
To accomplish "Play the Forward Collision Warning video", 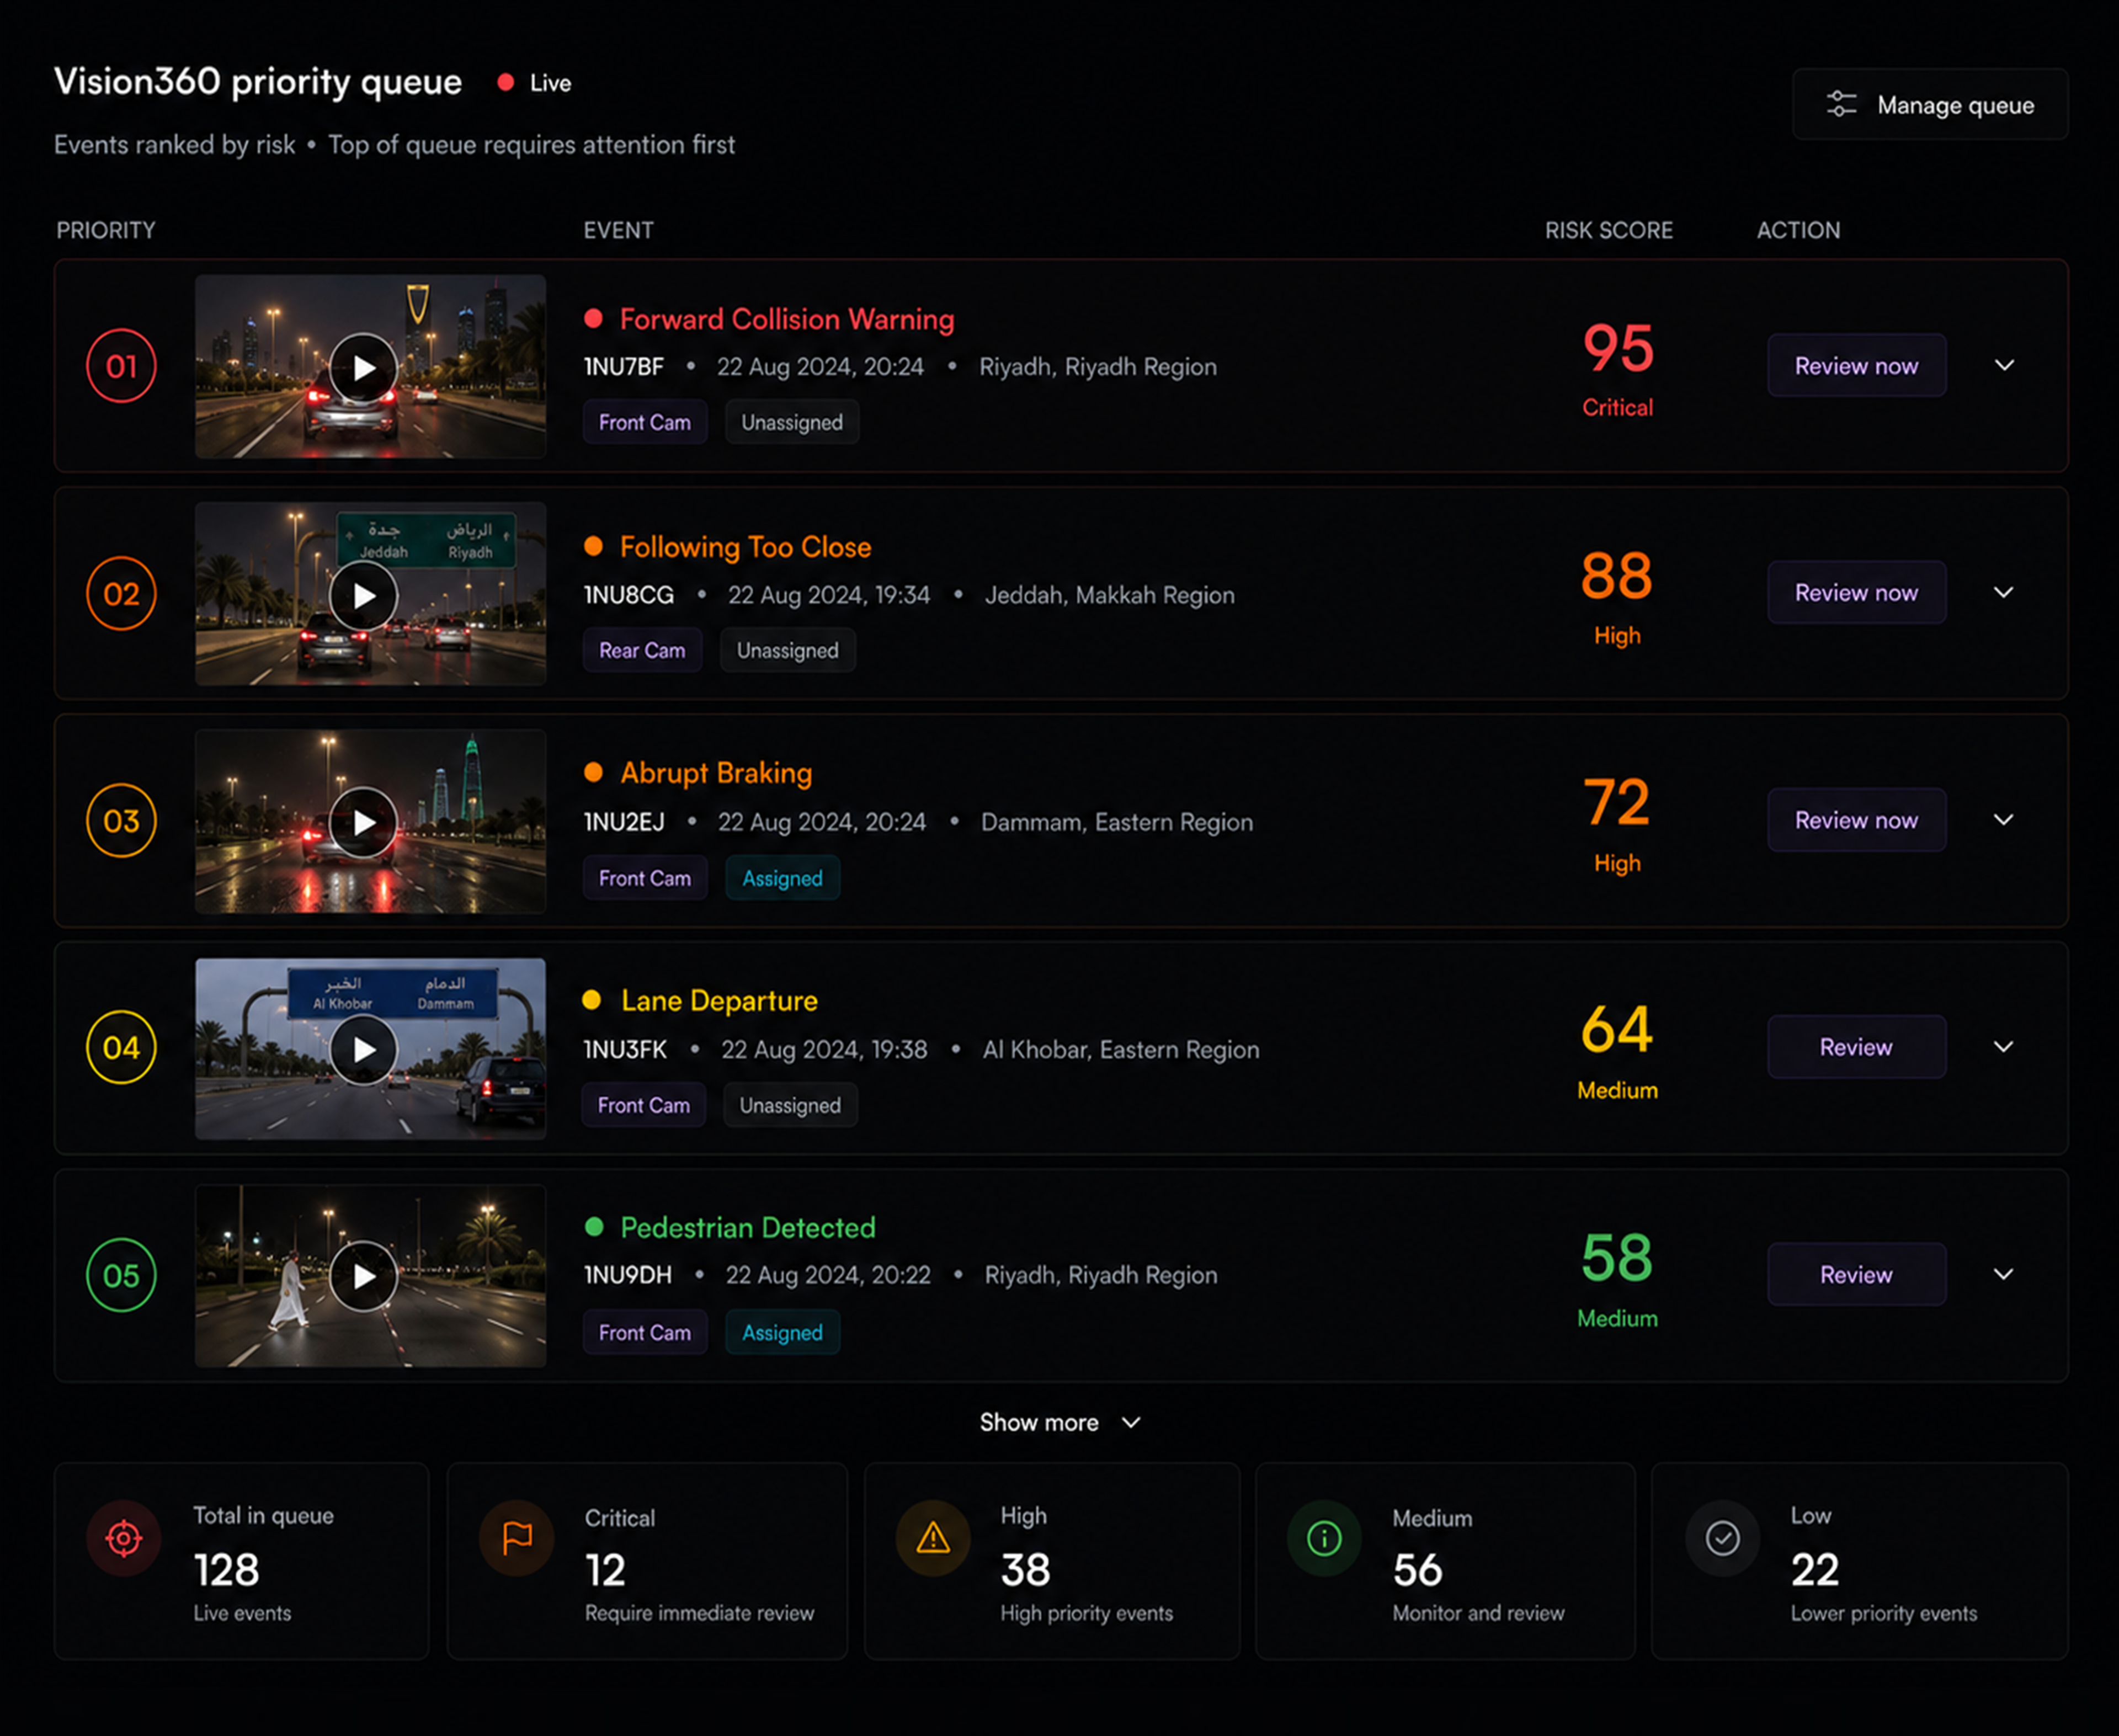I will [x=363, y=368].
